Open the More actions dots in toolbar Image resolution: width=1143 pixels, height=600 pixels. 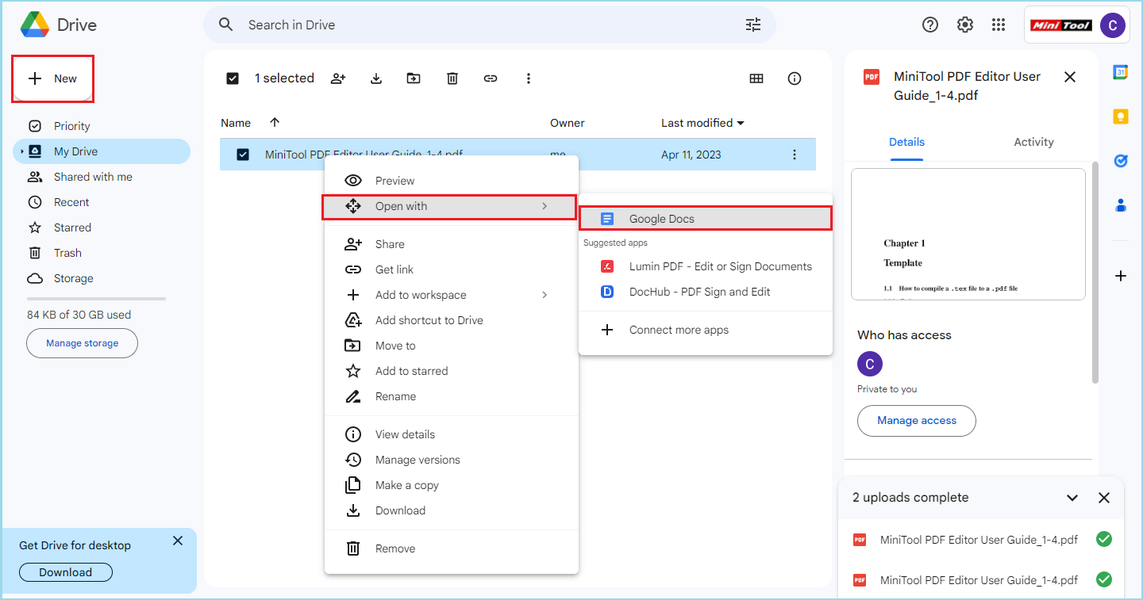click(x=529, y=78)
